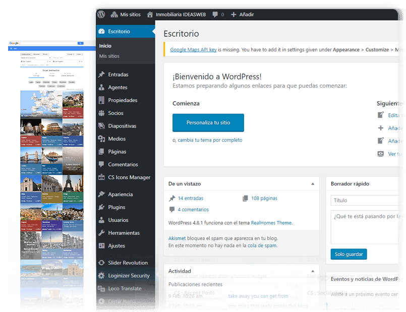Select Mis sitios in the sidebar submenu

[x=109, y=56]
